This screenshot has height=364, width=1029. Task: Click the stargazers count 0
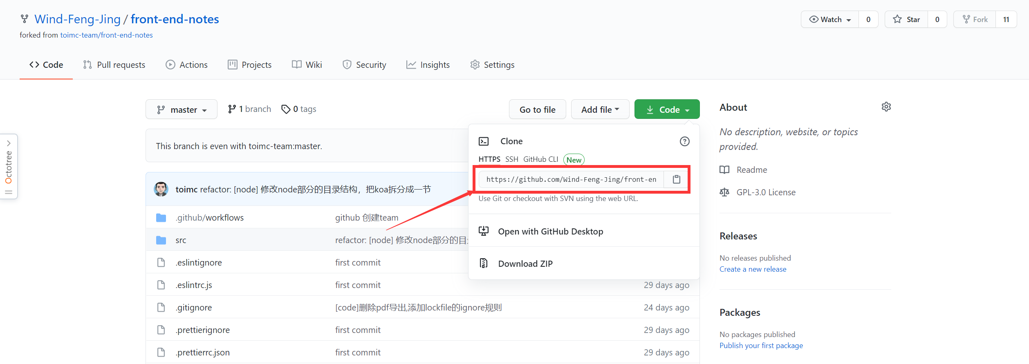tap(937, 19)
